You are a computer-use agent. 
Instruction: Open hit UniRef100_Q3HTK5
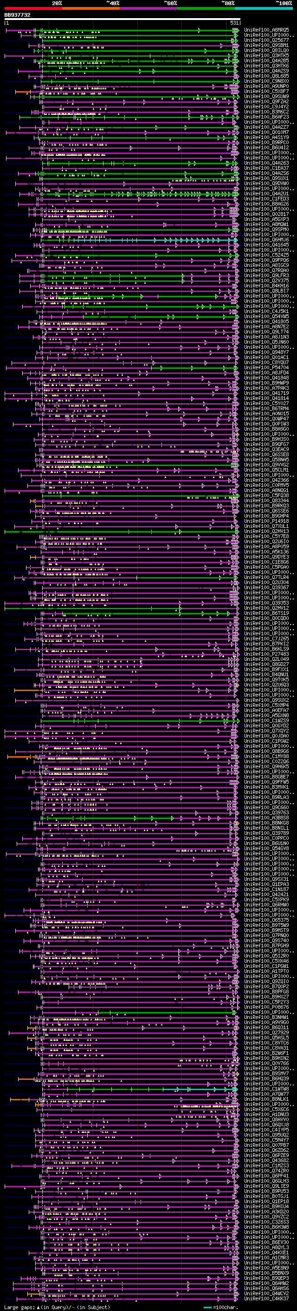coord(266,55)
